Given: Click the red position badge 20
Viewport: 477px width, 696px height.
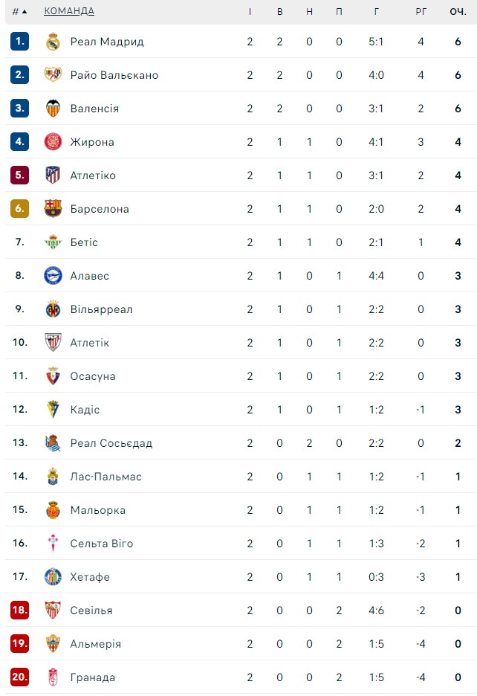Looking at the screenshot, I should (x=19, y=677).
